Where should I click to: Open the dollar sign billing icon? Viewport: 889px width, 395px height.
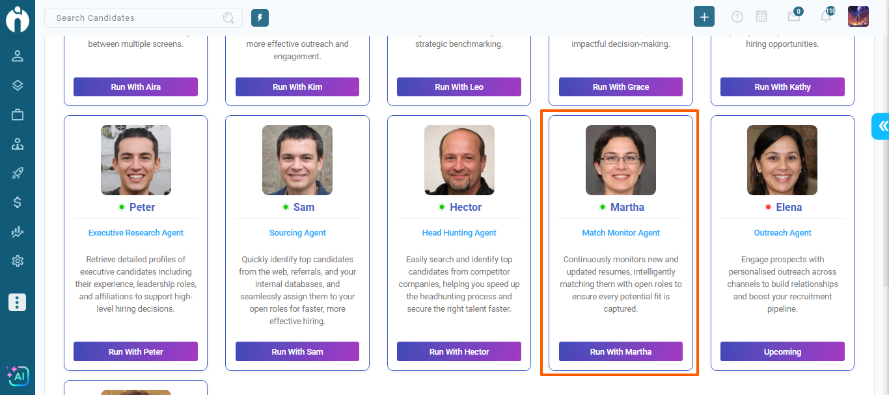[x=18, y=202]
